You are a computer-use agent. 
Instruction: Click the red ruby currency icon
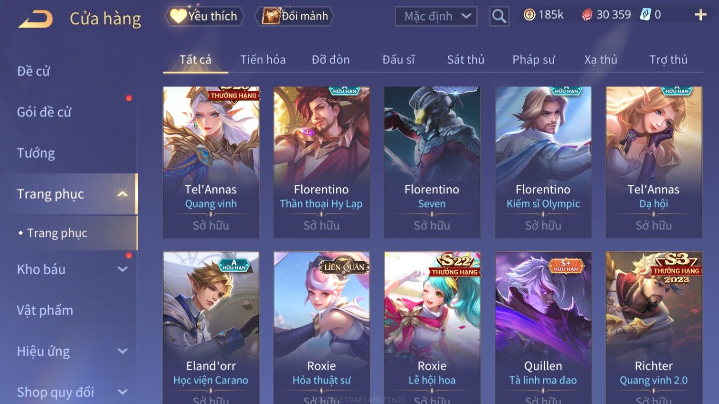click(x=587, y=15)
